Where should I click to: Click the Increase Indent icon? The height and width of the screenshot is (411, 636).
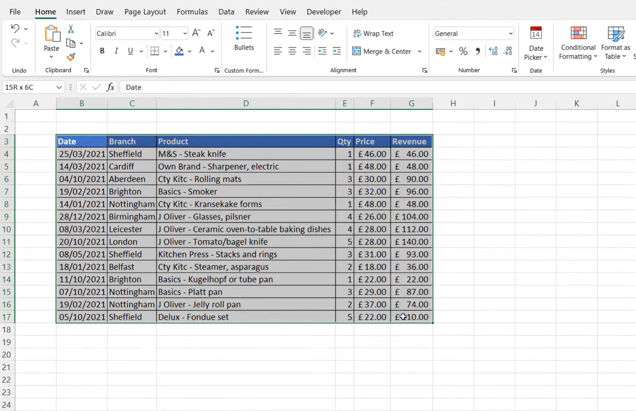[337, 51]
